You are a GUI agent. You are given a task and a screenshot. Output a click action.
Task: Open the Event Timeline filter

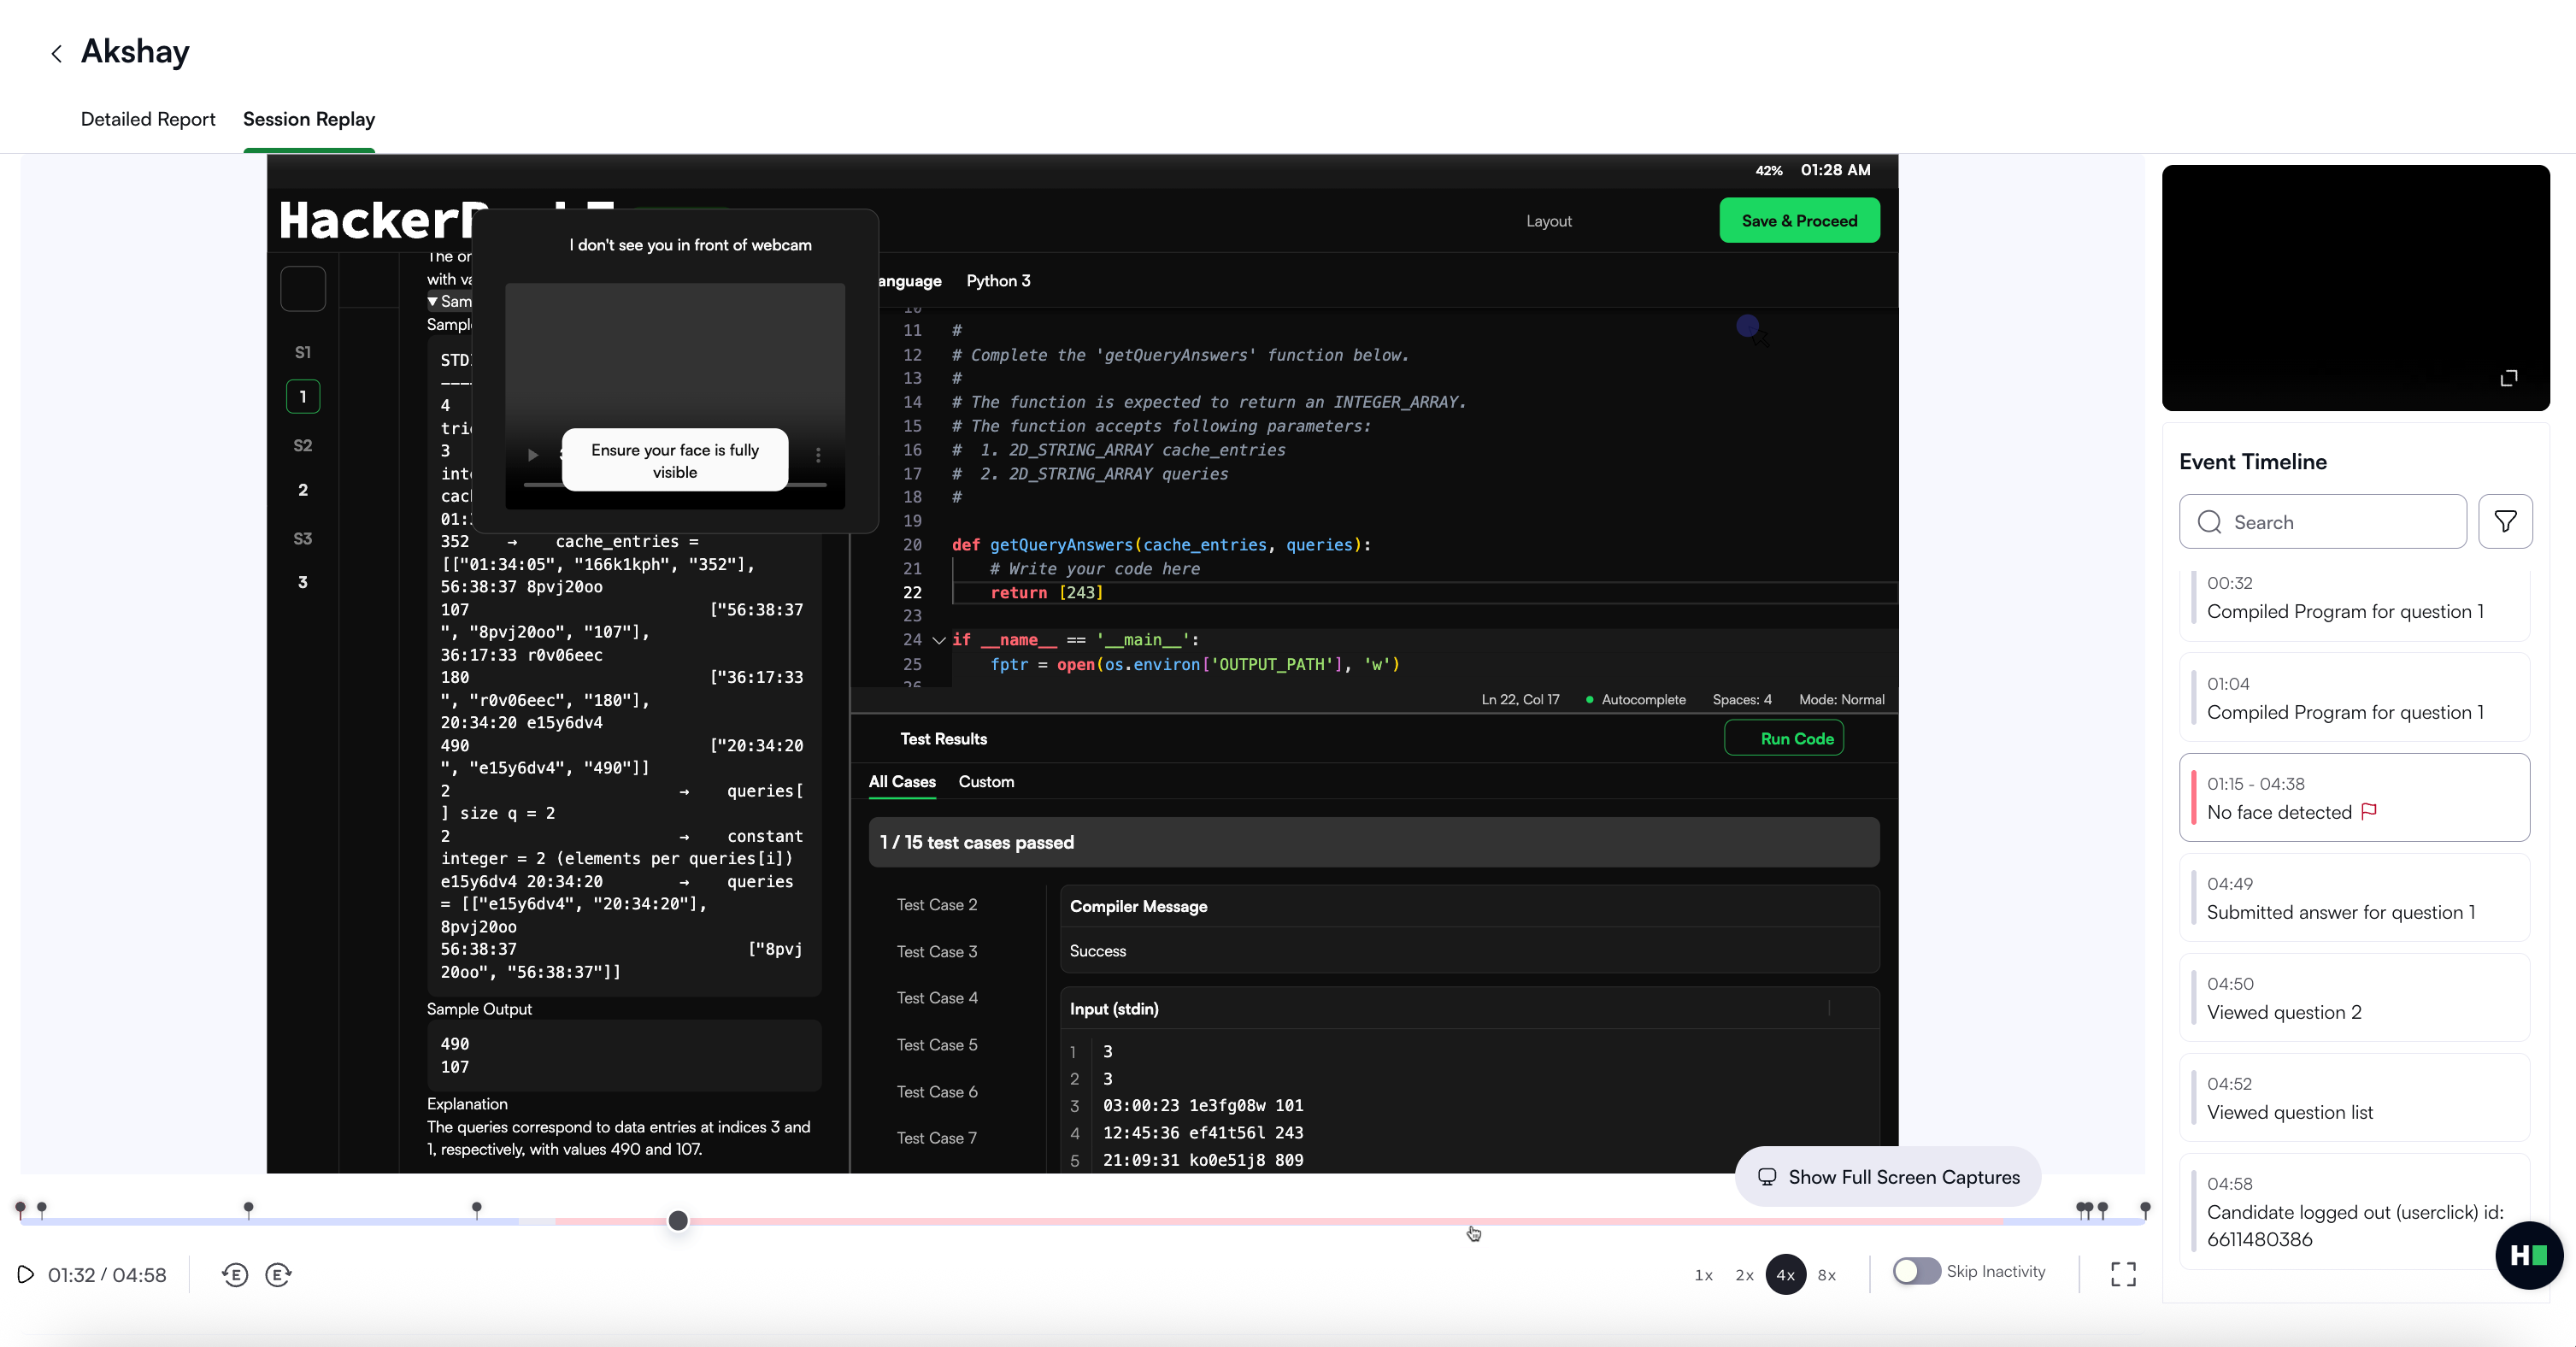pos(2505,521)
